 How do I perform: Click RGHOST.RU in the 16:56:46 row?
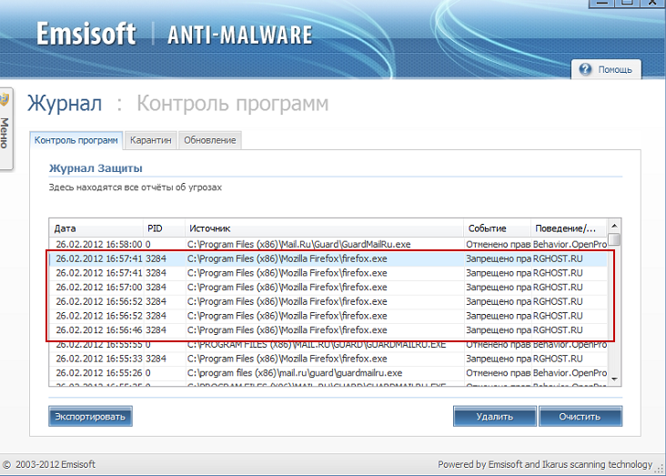pos(558,330)
